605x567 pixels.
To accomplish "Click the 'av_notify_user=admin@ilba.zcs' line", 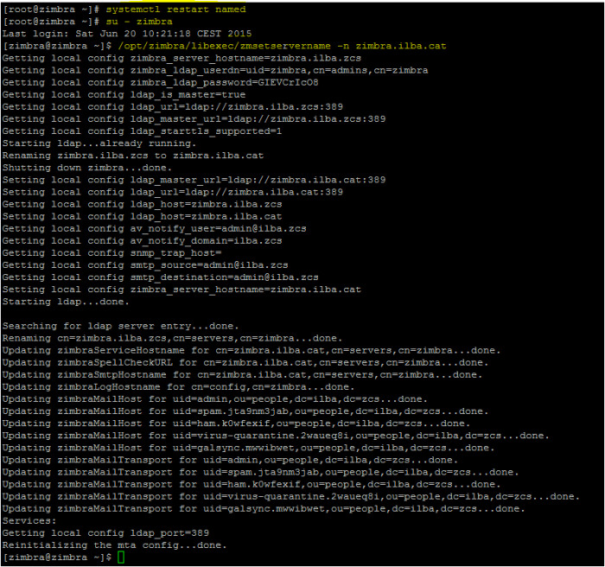I will 155,228.
